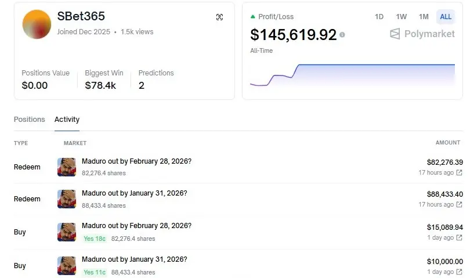This screenshot has width=470, height=278.
Task: Click the Polymarket logo icon
Action: [x=395, y=34]
